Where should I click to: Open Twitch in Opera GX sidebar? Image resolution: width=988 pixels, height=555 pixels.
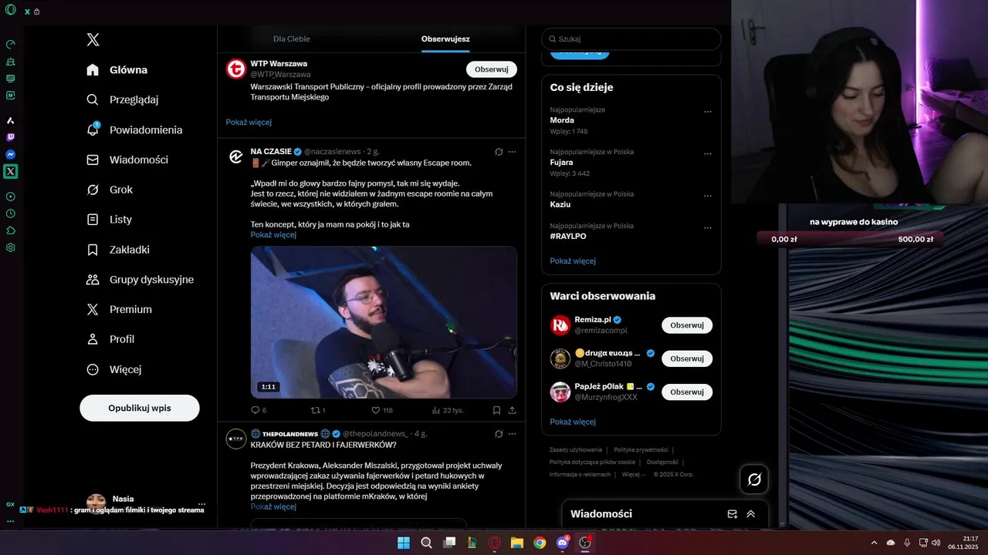(x=11, y=138)
